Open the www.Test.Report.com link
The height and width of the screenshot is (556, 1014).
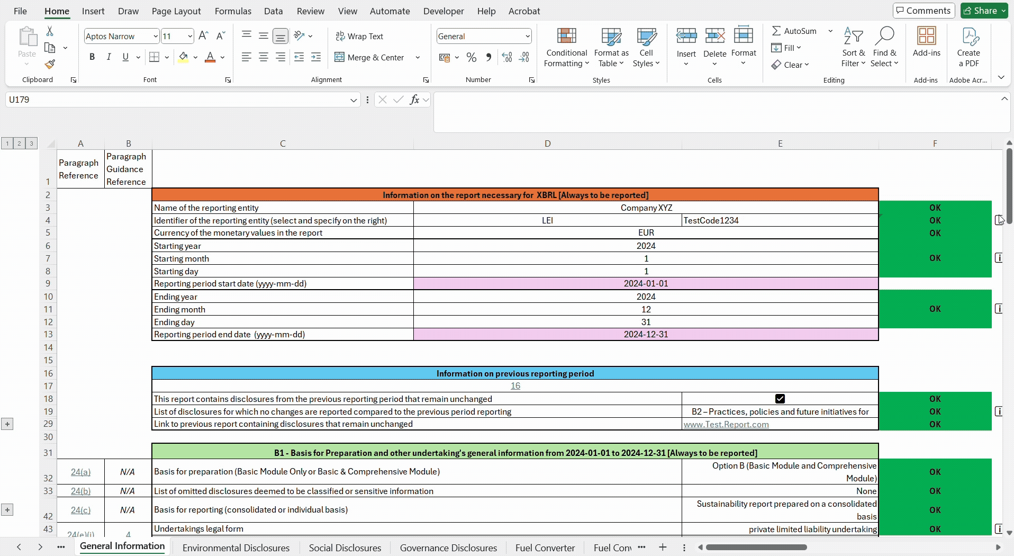tap(726, 424)
